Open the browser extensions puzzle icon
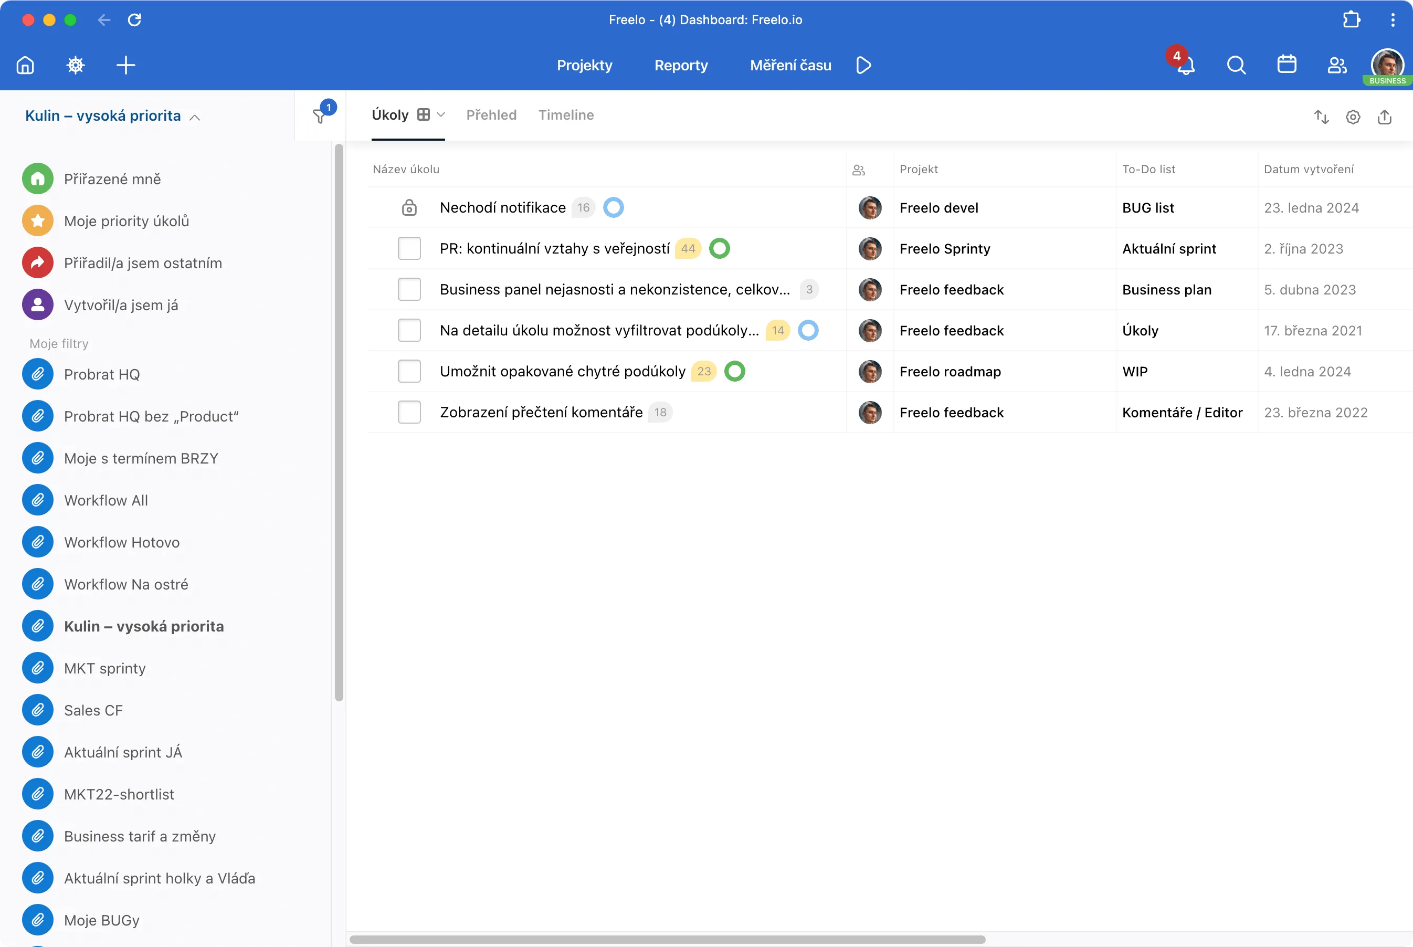 click(1352, 20)
